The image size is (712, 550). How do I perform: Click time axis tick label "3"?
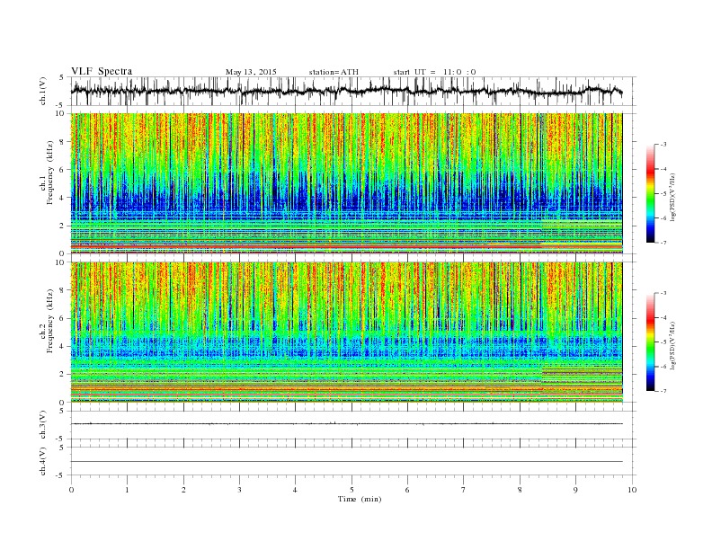click(239, 490)
